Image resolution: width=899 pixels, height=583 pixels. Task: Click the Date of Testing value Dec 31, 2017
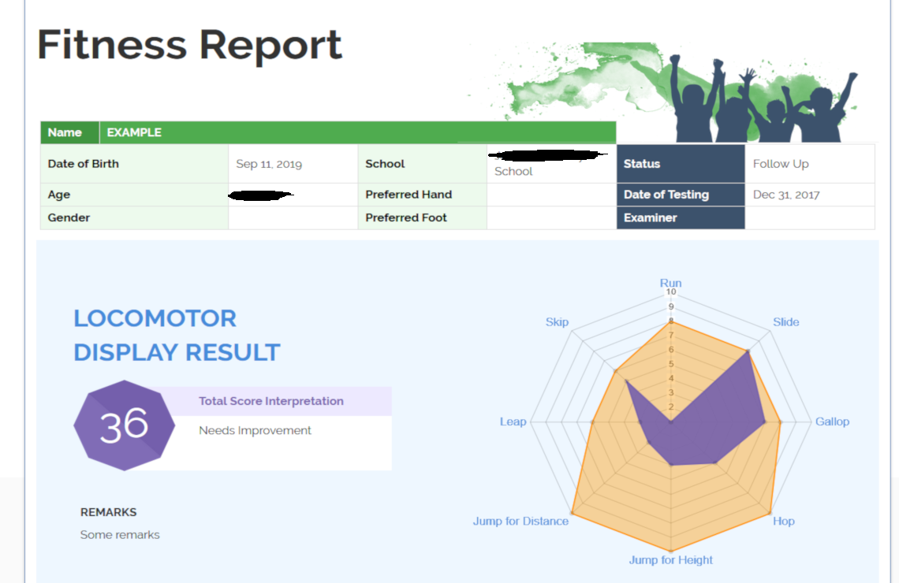pos(785,195)
